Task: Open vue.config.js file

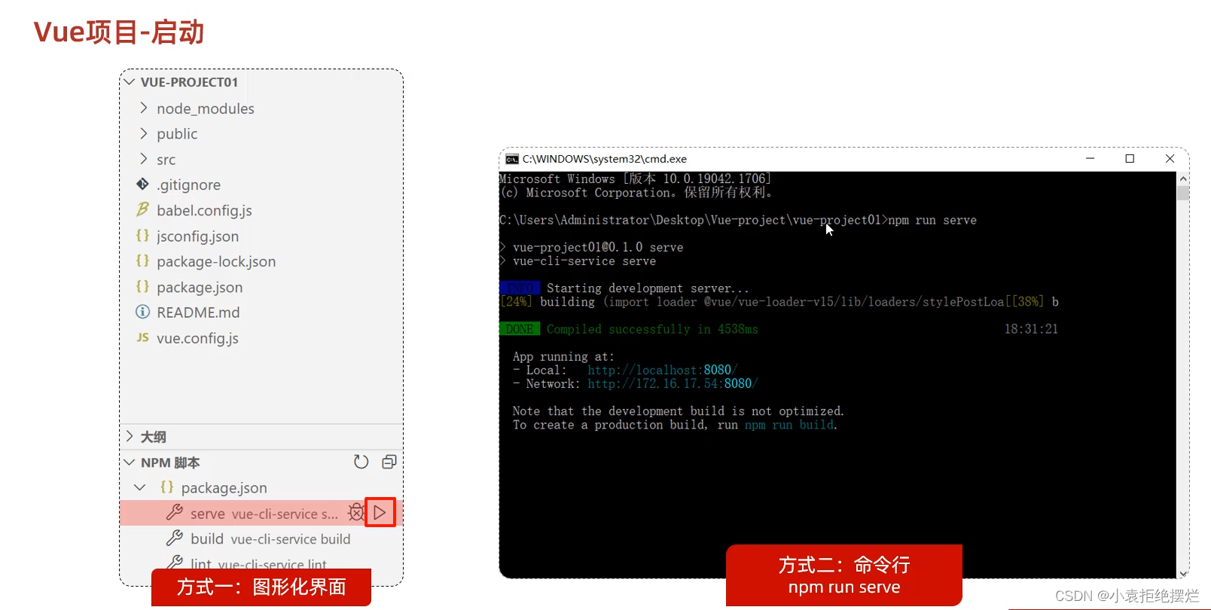Action: click(x=197, y=338)
